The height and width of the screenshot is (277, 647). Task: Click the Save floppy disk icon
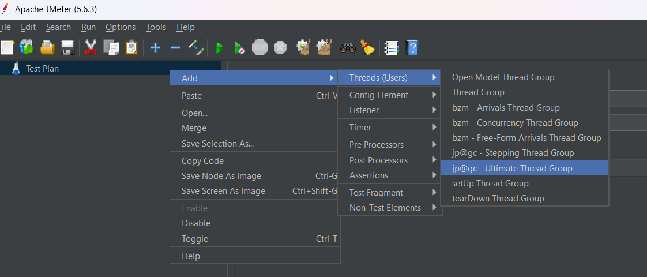point(67,47)
